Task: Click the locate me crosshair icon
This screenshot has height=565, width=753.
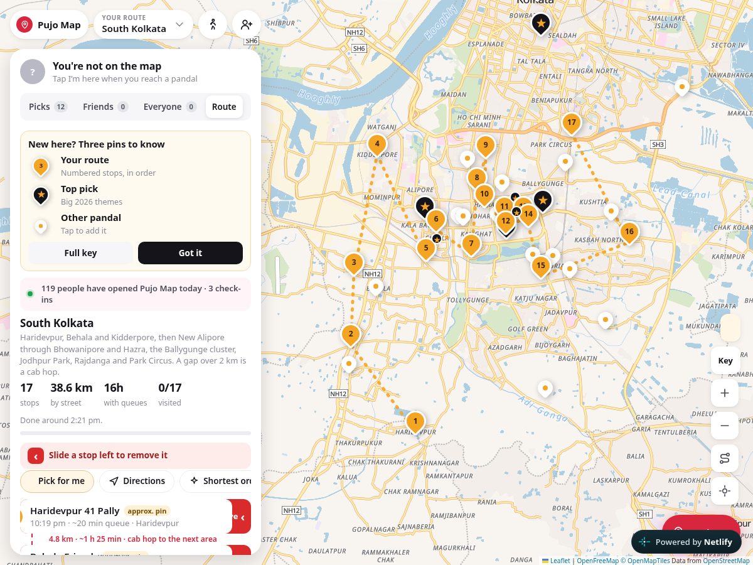Action: tap(725, 492)
